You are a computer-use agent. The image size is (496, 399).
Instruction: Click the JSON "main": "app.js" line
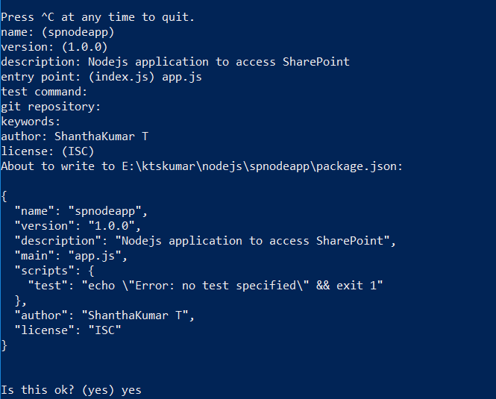tap(71, 256)
